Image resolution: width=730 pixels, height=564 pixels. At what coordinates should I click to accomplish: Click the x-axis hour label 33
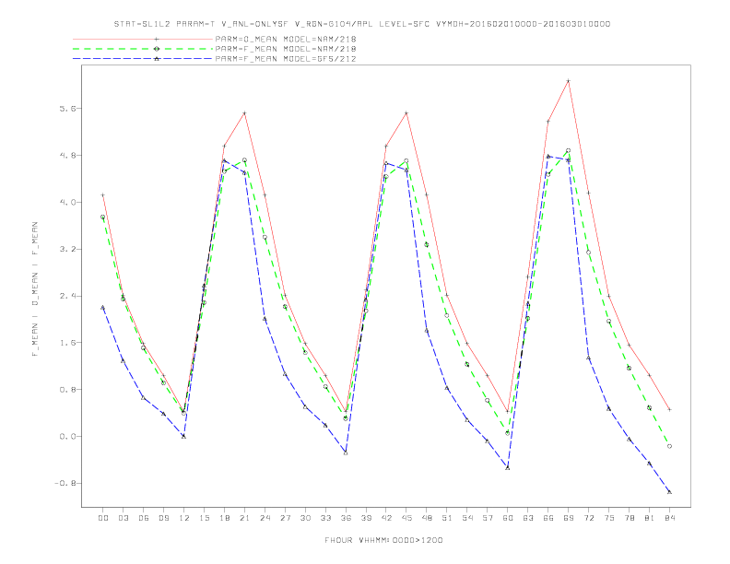325,518
